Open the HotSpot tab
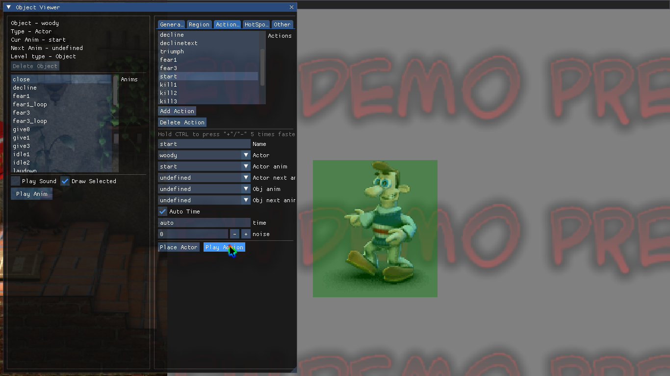This screenshot has height=376, width=670. 256,24
